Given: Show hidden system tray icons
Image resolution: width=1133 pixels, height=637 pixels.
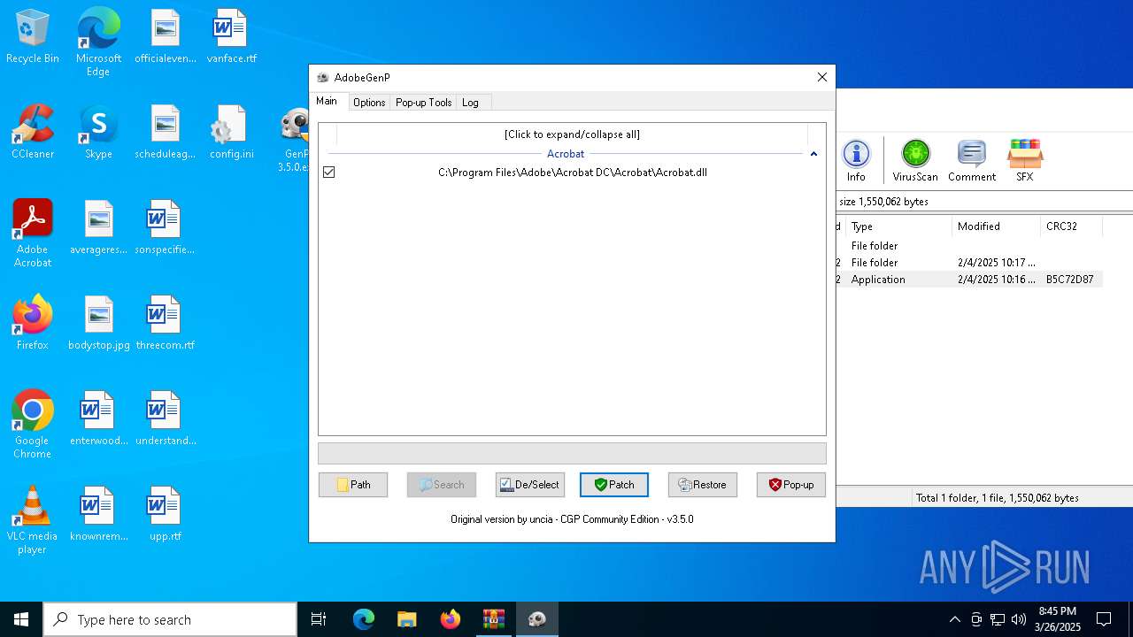Looking at the screenshot, I should pyautogui.click(x=954, y=619).
